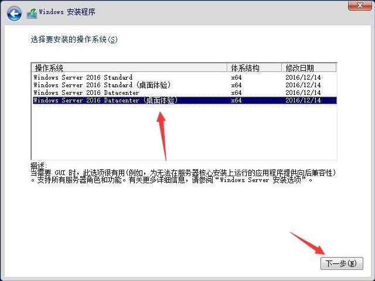
Task: Click the 修改日期 column header
Action: click(309, 68)
